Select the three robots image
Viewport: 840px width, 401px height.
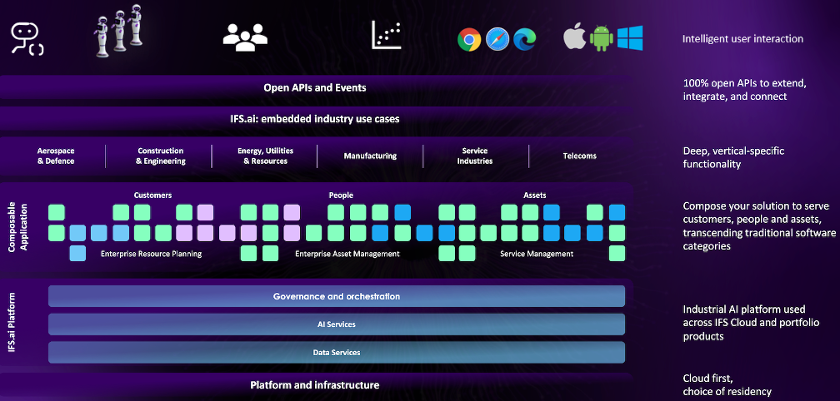click(118, 32)
